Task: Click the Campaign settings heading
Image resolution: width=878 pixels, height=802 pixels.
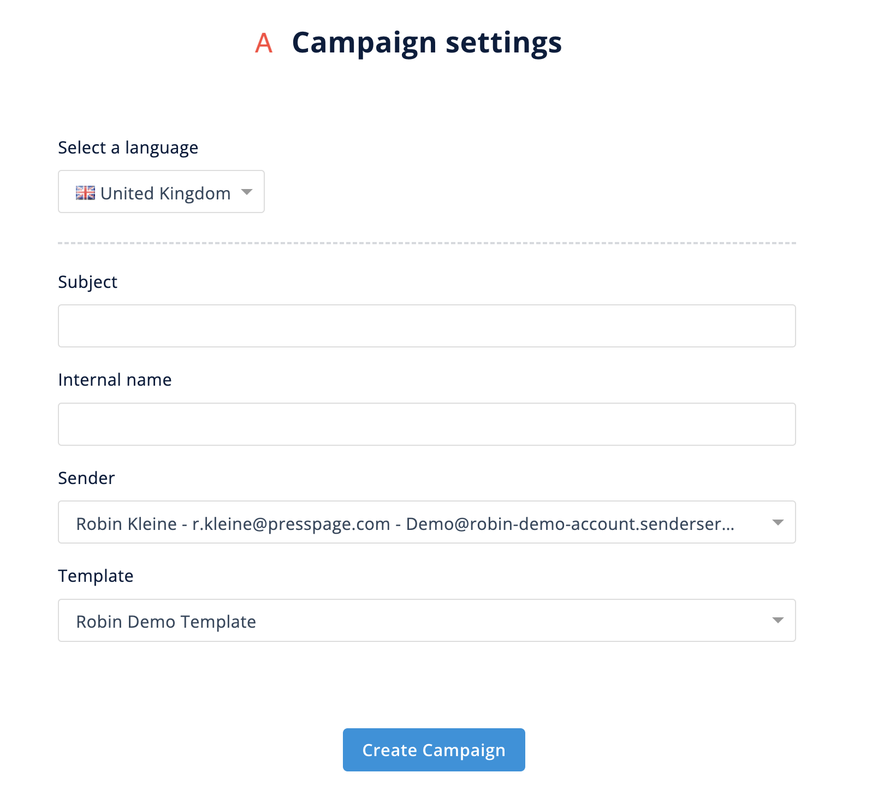Action: (x=427, y=43)
